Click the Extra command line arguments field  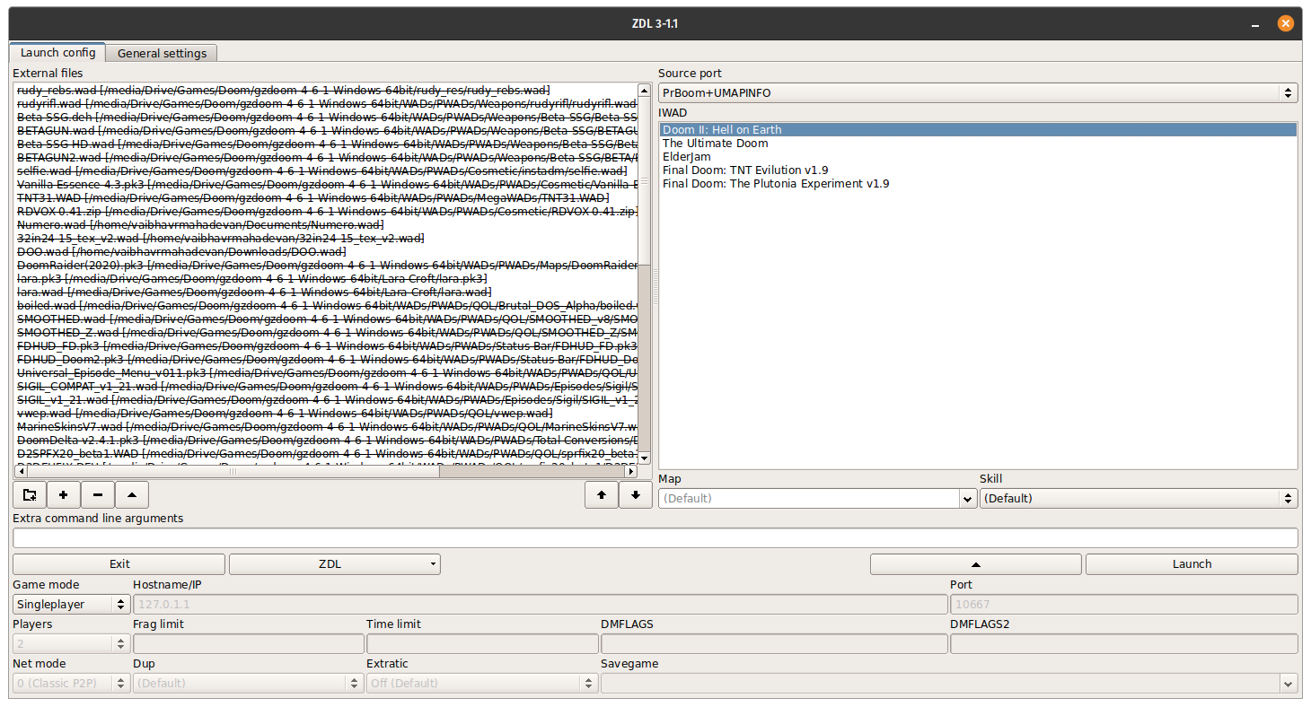click(654, 538)
